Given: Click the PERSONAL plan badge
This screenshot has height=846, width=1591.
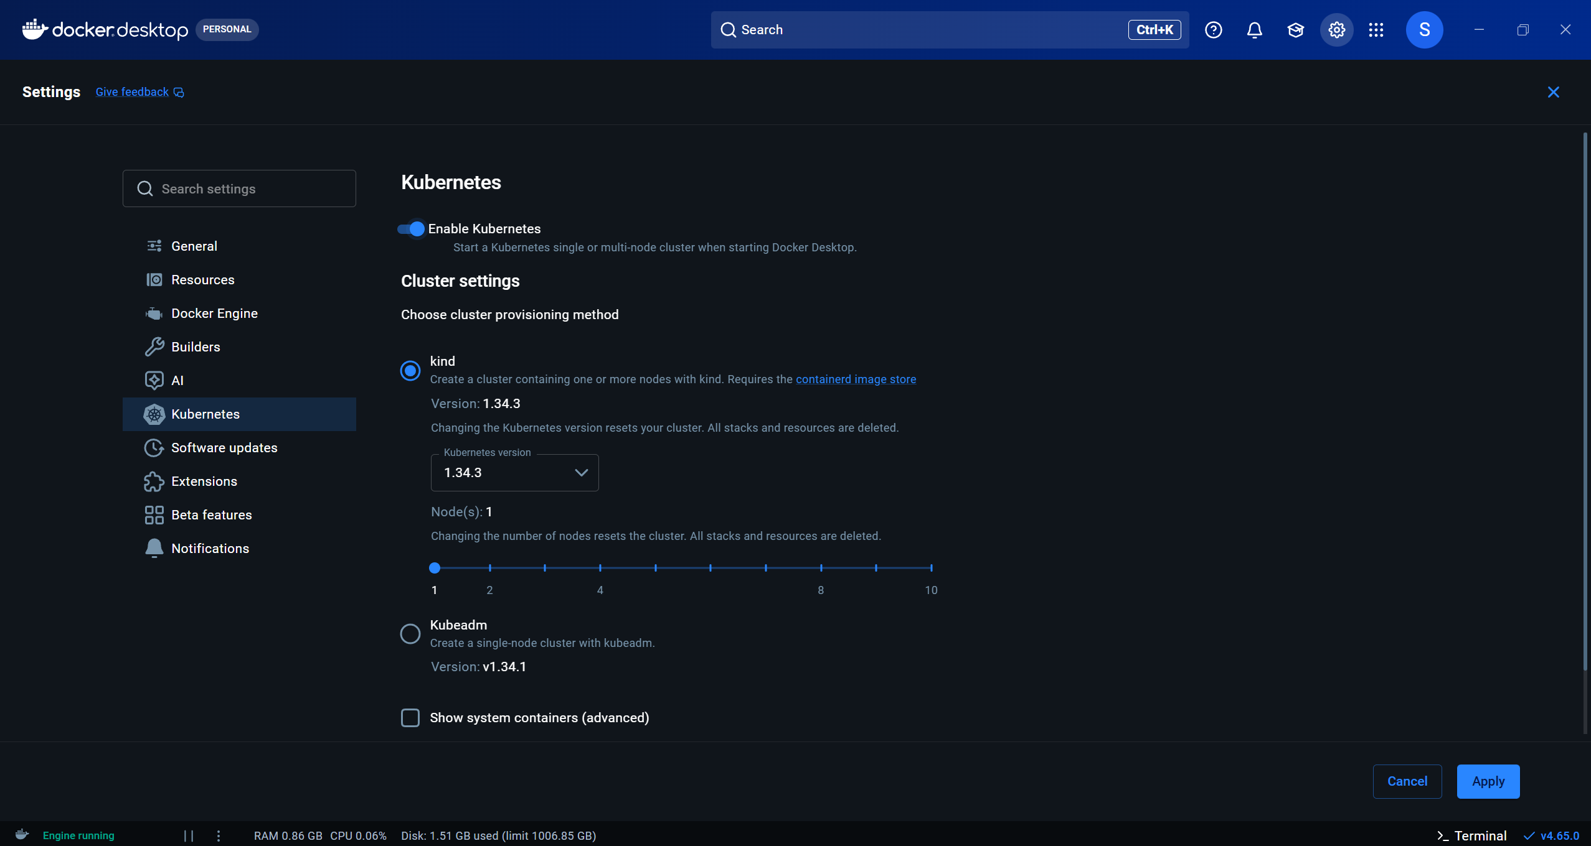Looking at the screenshot, I should 227,29.
